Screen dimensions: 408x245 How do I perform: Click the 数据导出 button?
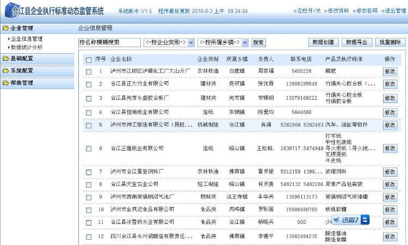(x=357, y=42)
